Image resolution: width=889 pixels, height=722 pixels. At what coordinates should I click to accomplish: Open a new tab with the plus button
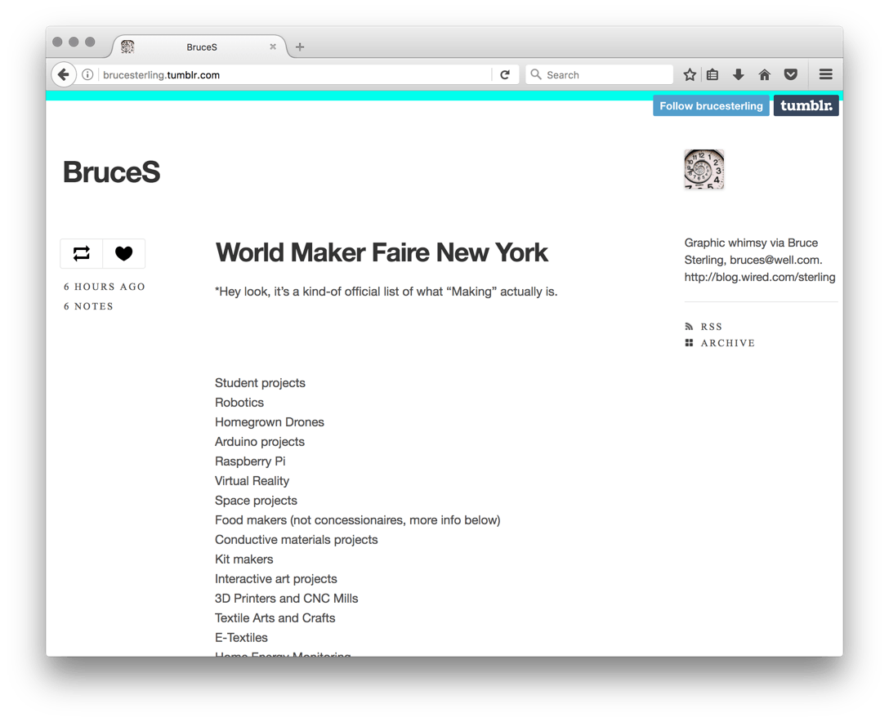tap(300, 47)
